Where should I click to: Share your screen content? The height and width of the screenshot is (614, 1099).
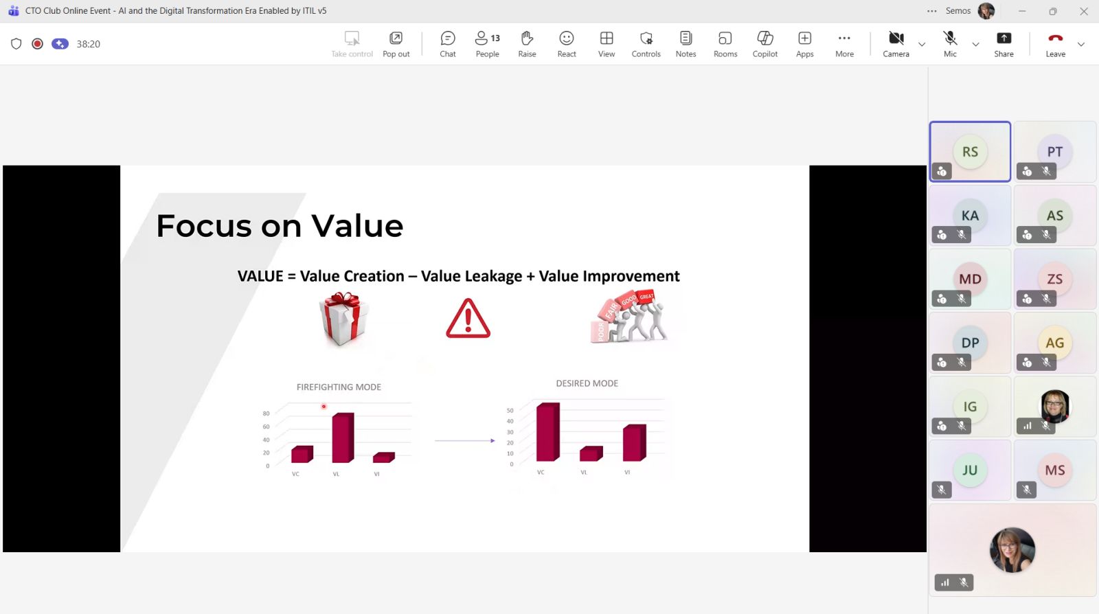click(1004, 44)
